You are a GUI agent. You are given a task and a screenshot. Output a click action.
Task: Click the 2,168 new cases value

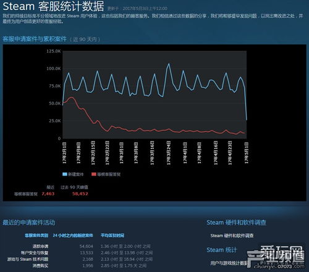point(88,259)
